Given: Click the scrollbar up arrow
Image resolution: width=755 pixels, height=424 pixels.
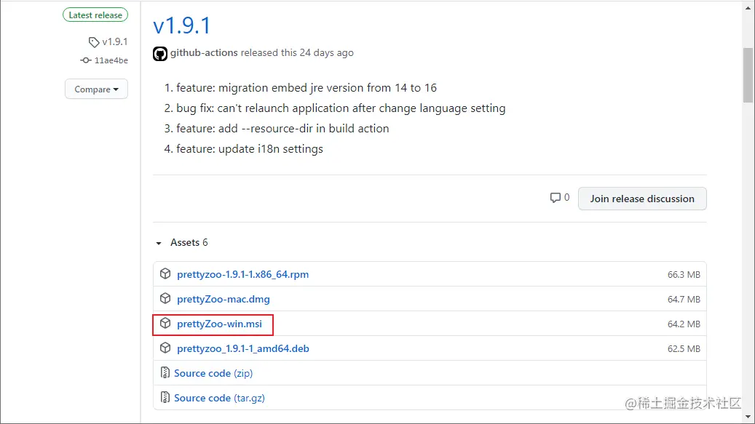Looking at the screenshot, I should click(748, 8).
